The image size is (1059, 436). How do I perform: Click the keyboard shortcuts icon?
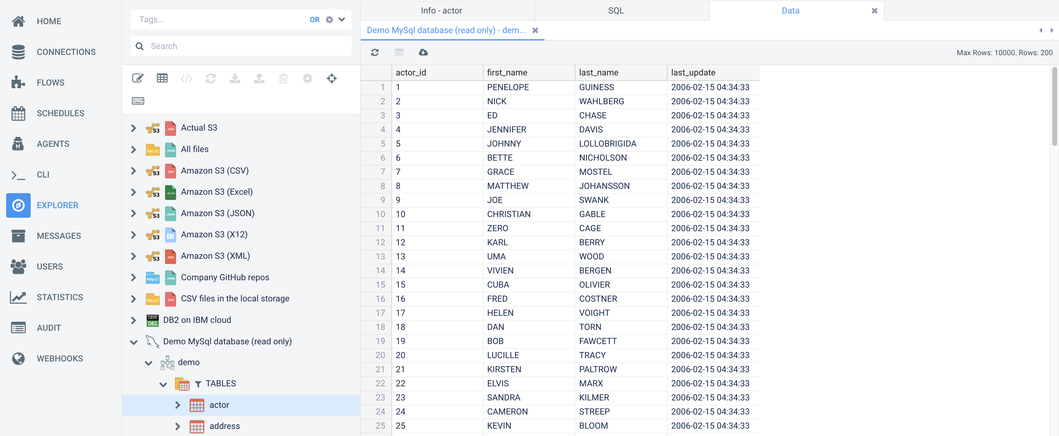pos(138,101)
